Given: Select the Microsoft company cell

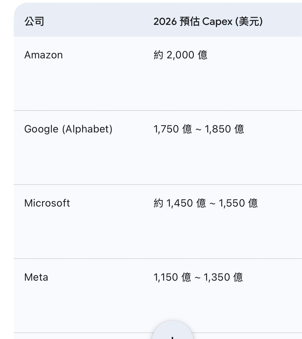Looking at the screenshot, I should (x=47, y=203).
